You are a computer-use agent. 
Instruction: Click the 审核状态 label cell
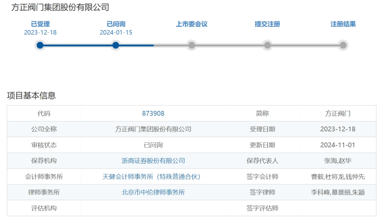pos(44,145)
